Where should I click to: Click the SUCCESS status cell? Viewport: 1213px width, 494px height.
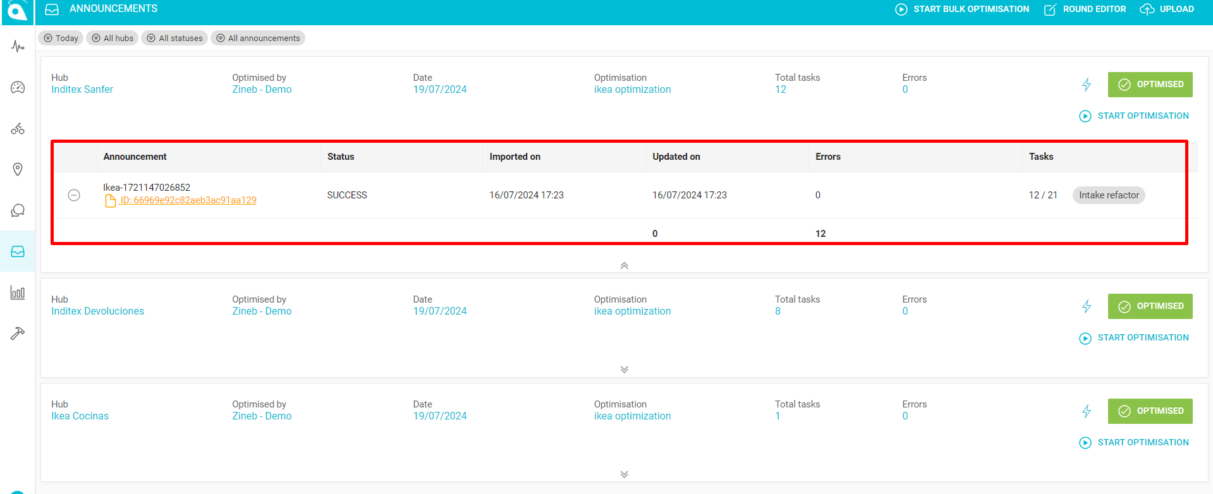pyautogui.click(x=347, y=195)
